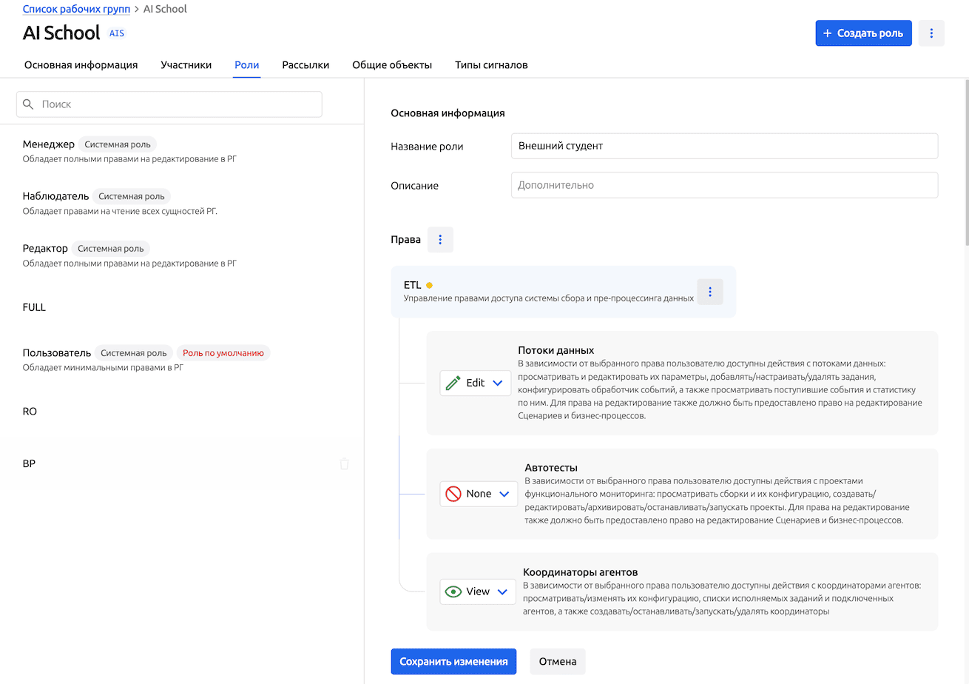The width and height of the screenshot is (969, 684).
Task: Switch to the Участники tab
Action: [186, 65]
